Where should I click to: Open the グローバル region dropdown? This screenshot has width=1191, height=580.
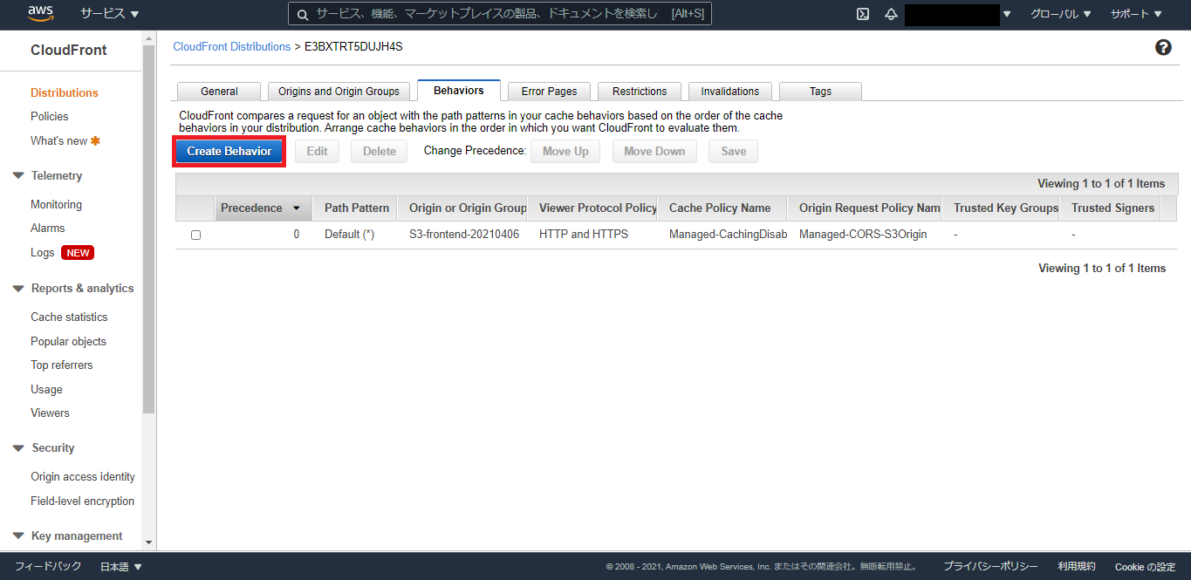(x=1060, y=14)
